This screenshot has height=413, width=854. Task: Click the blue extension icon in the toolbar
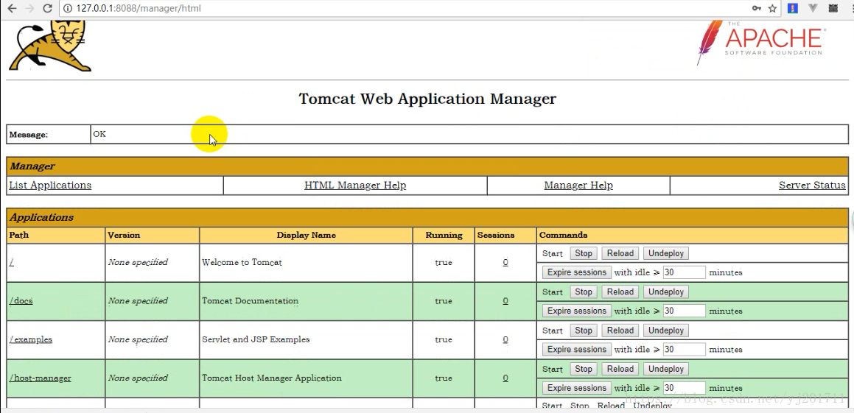(793, 8)
